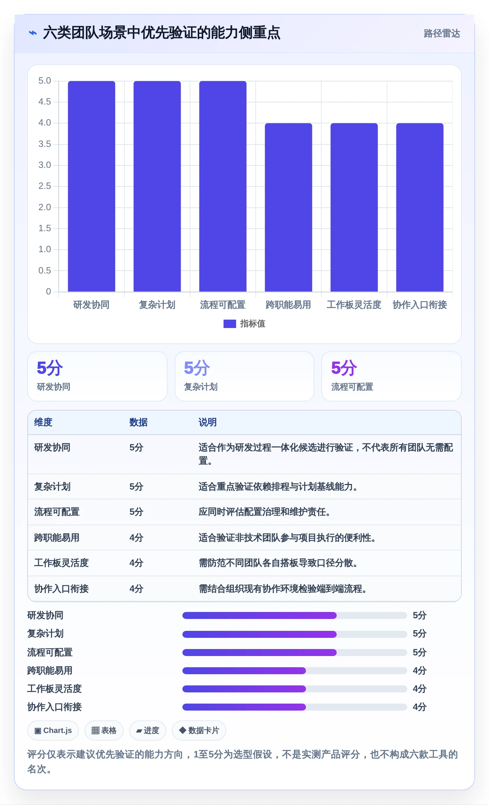This screenshot has height=805, width=489.
Task: Click the 路径雷达 label in the header
Action: point(442,34)
